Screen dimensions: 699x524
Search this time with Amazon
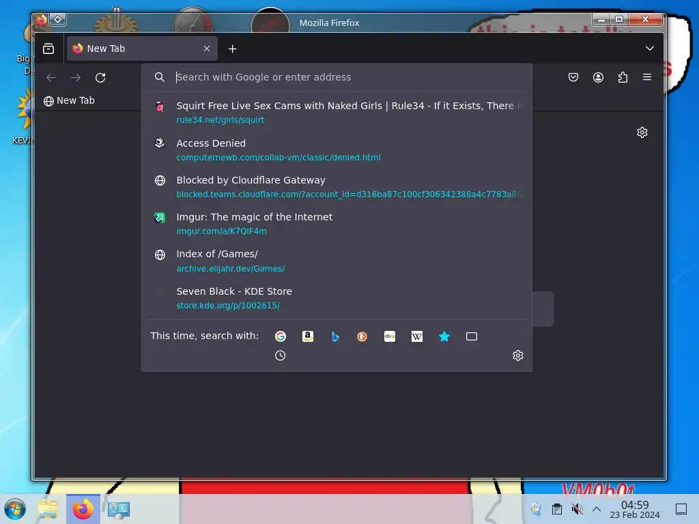[x=308, y=336]
